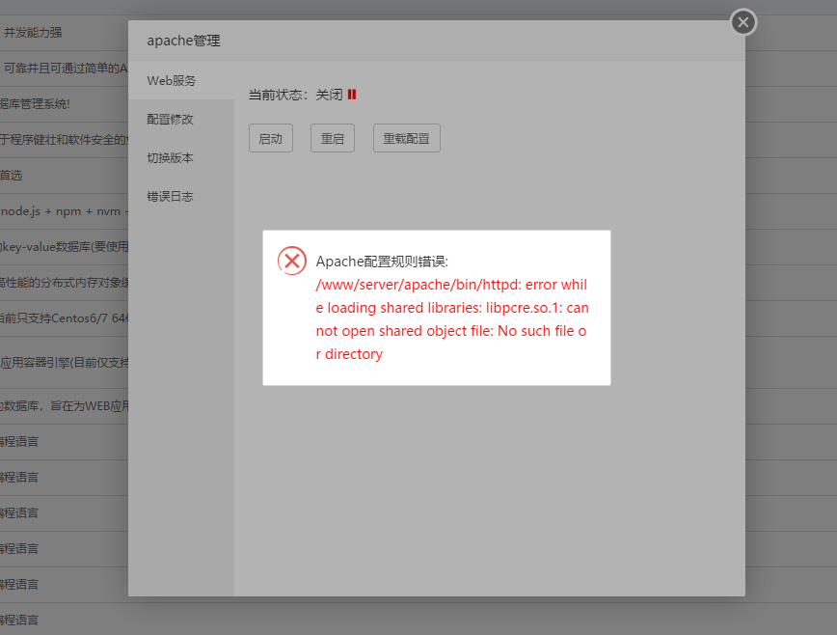Click the red error circle icon
Screen dimensions: 837x635
point(292,261)
